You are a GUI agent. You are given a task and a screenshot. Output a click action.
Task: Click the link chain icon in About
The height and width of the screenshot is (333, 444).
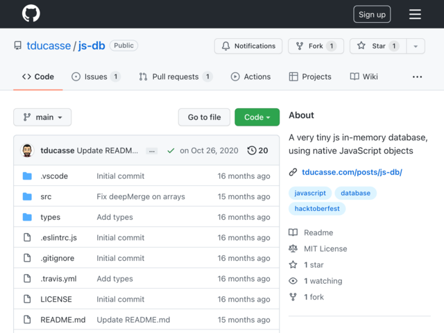tap(293, 172)
